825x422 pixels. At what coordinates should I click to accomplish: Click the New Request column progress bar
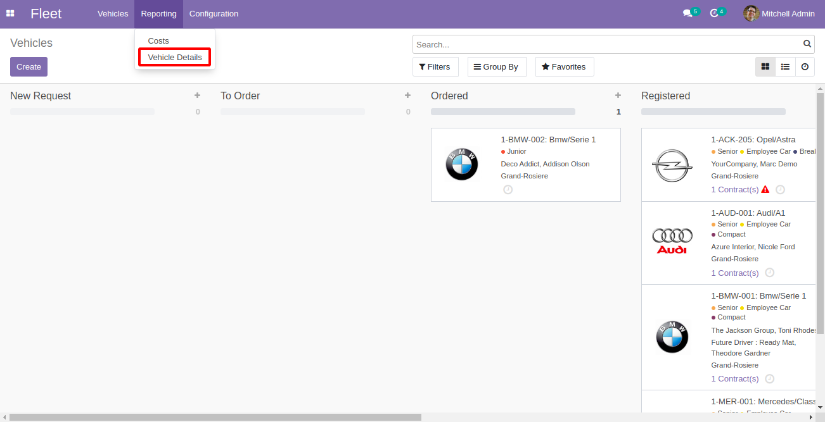(82, 111)
